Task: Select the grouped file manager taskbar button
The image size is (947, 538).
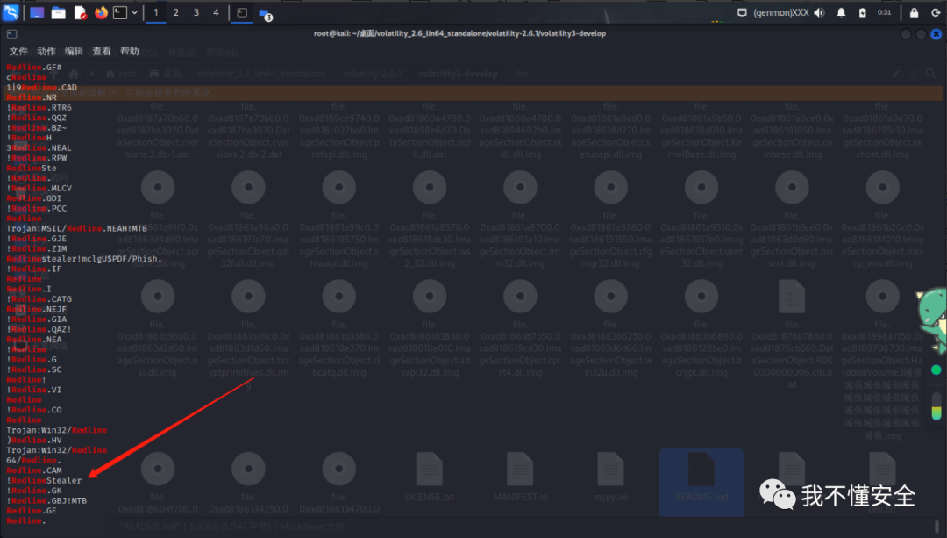Action: tap(265, 13)
